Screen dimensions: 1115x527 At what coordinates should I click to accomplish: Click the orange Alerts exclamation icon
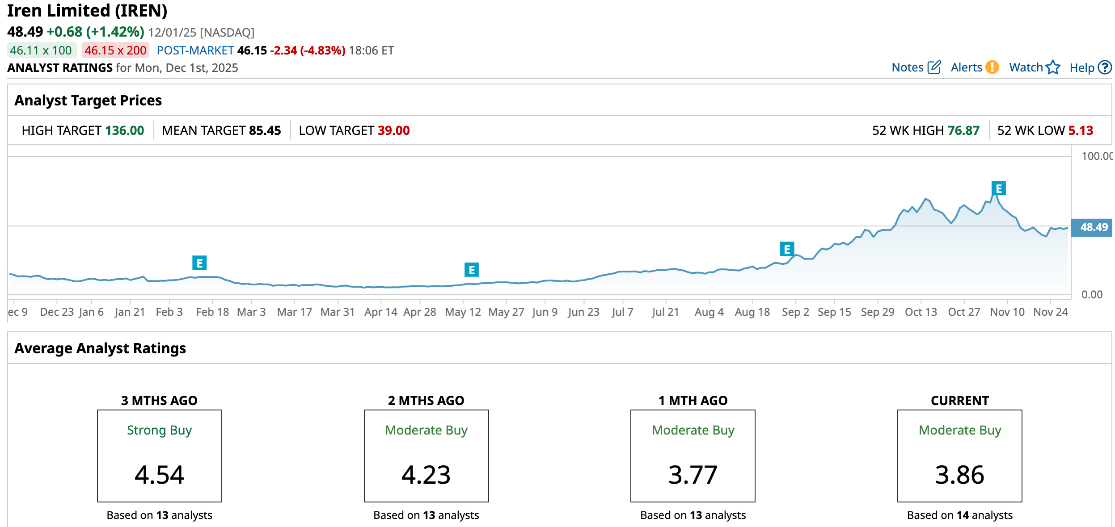992,67
